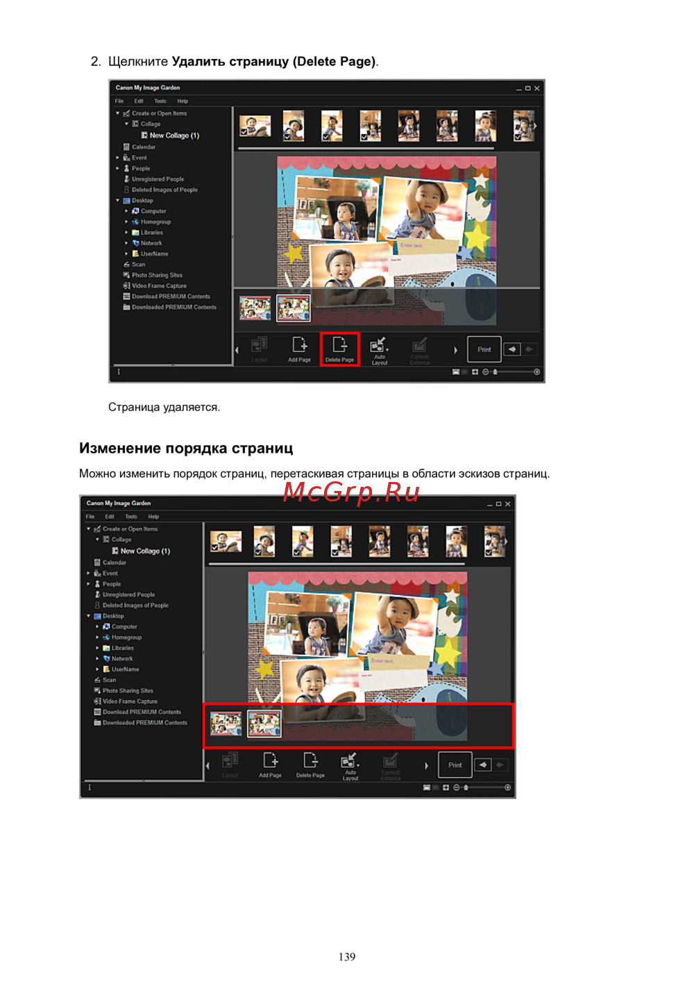The height and width of the screenshot is (982, 694).
Task: Click the red-outlined Delete Page icon in upper window
Action: click(339, 349)
